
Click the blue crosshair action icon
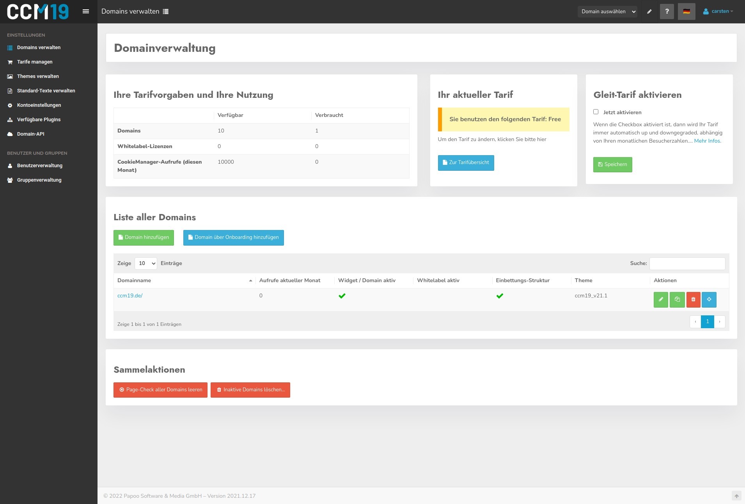click(709, 300)
